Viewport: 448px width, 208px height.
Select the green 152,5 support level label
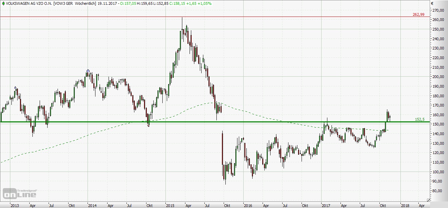click(420, 119)
